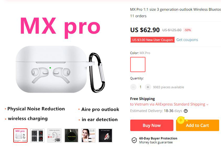Select the noise reduction ear thumbnail

pos(54,136)
